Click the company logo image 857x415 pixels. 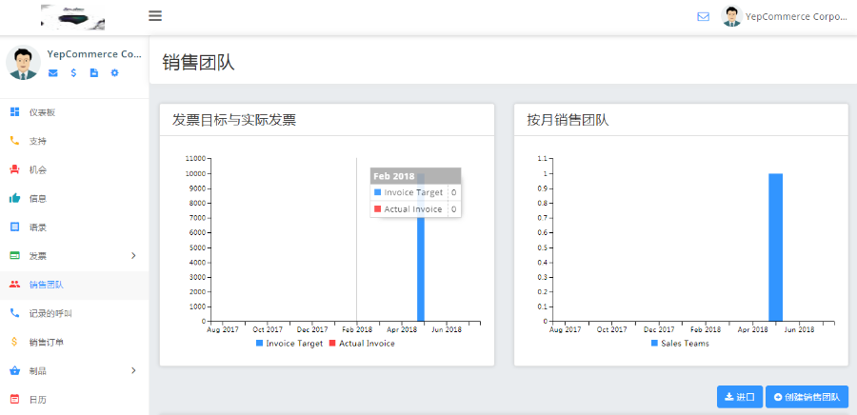[x=72, y=17]
